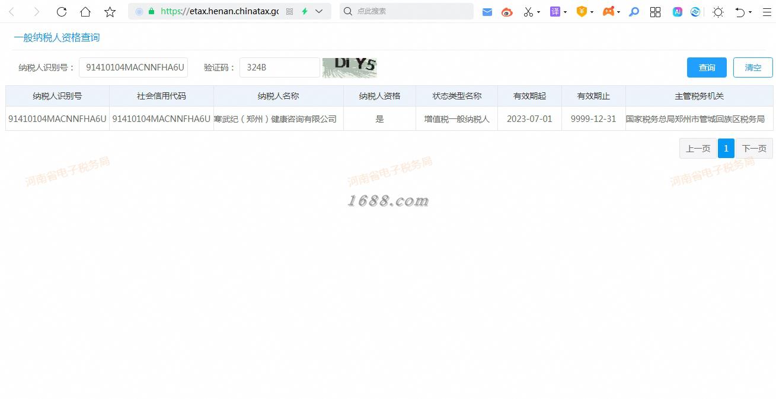Click the 状态类型名称 column header
Screen dimensions: 776x399
click(x=457, y=96)
